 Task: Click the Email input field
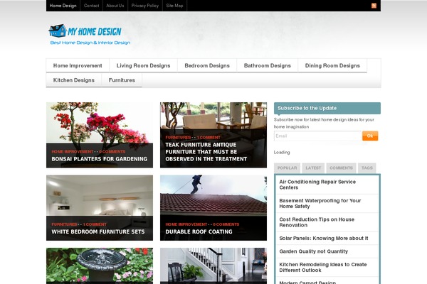[x=317, y=136]
